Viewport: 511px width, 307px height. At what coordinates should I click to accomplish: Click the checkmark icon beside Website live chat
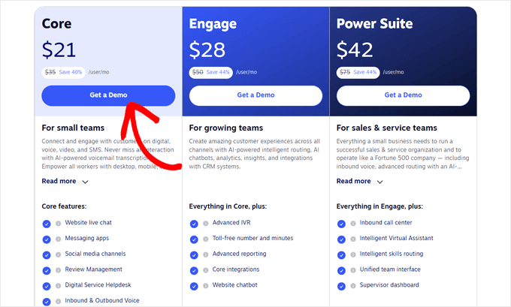click(47, 224)
